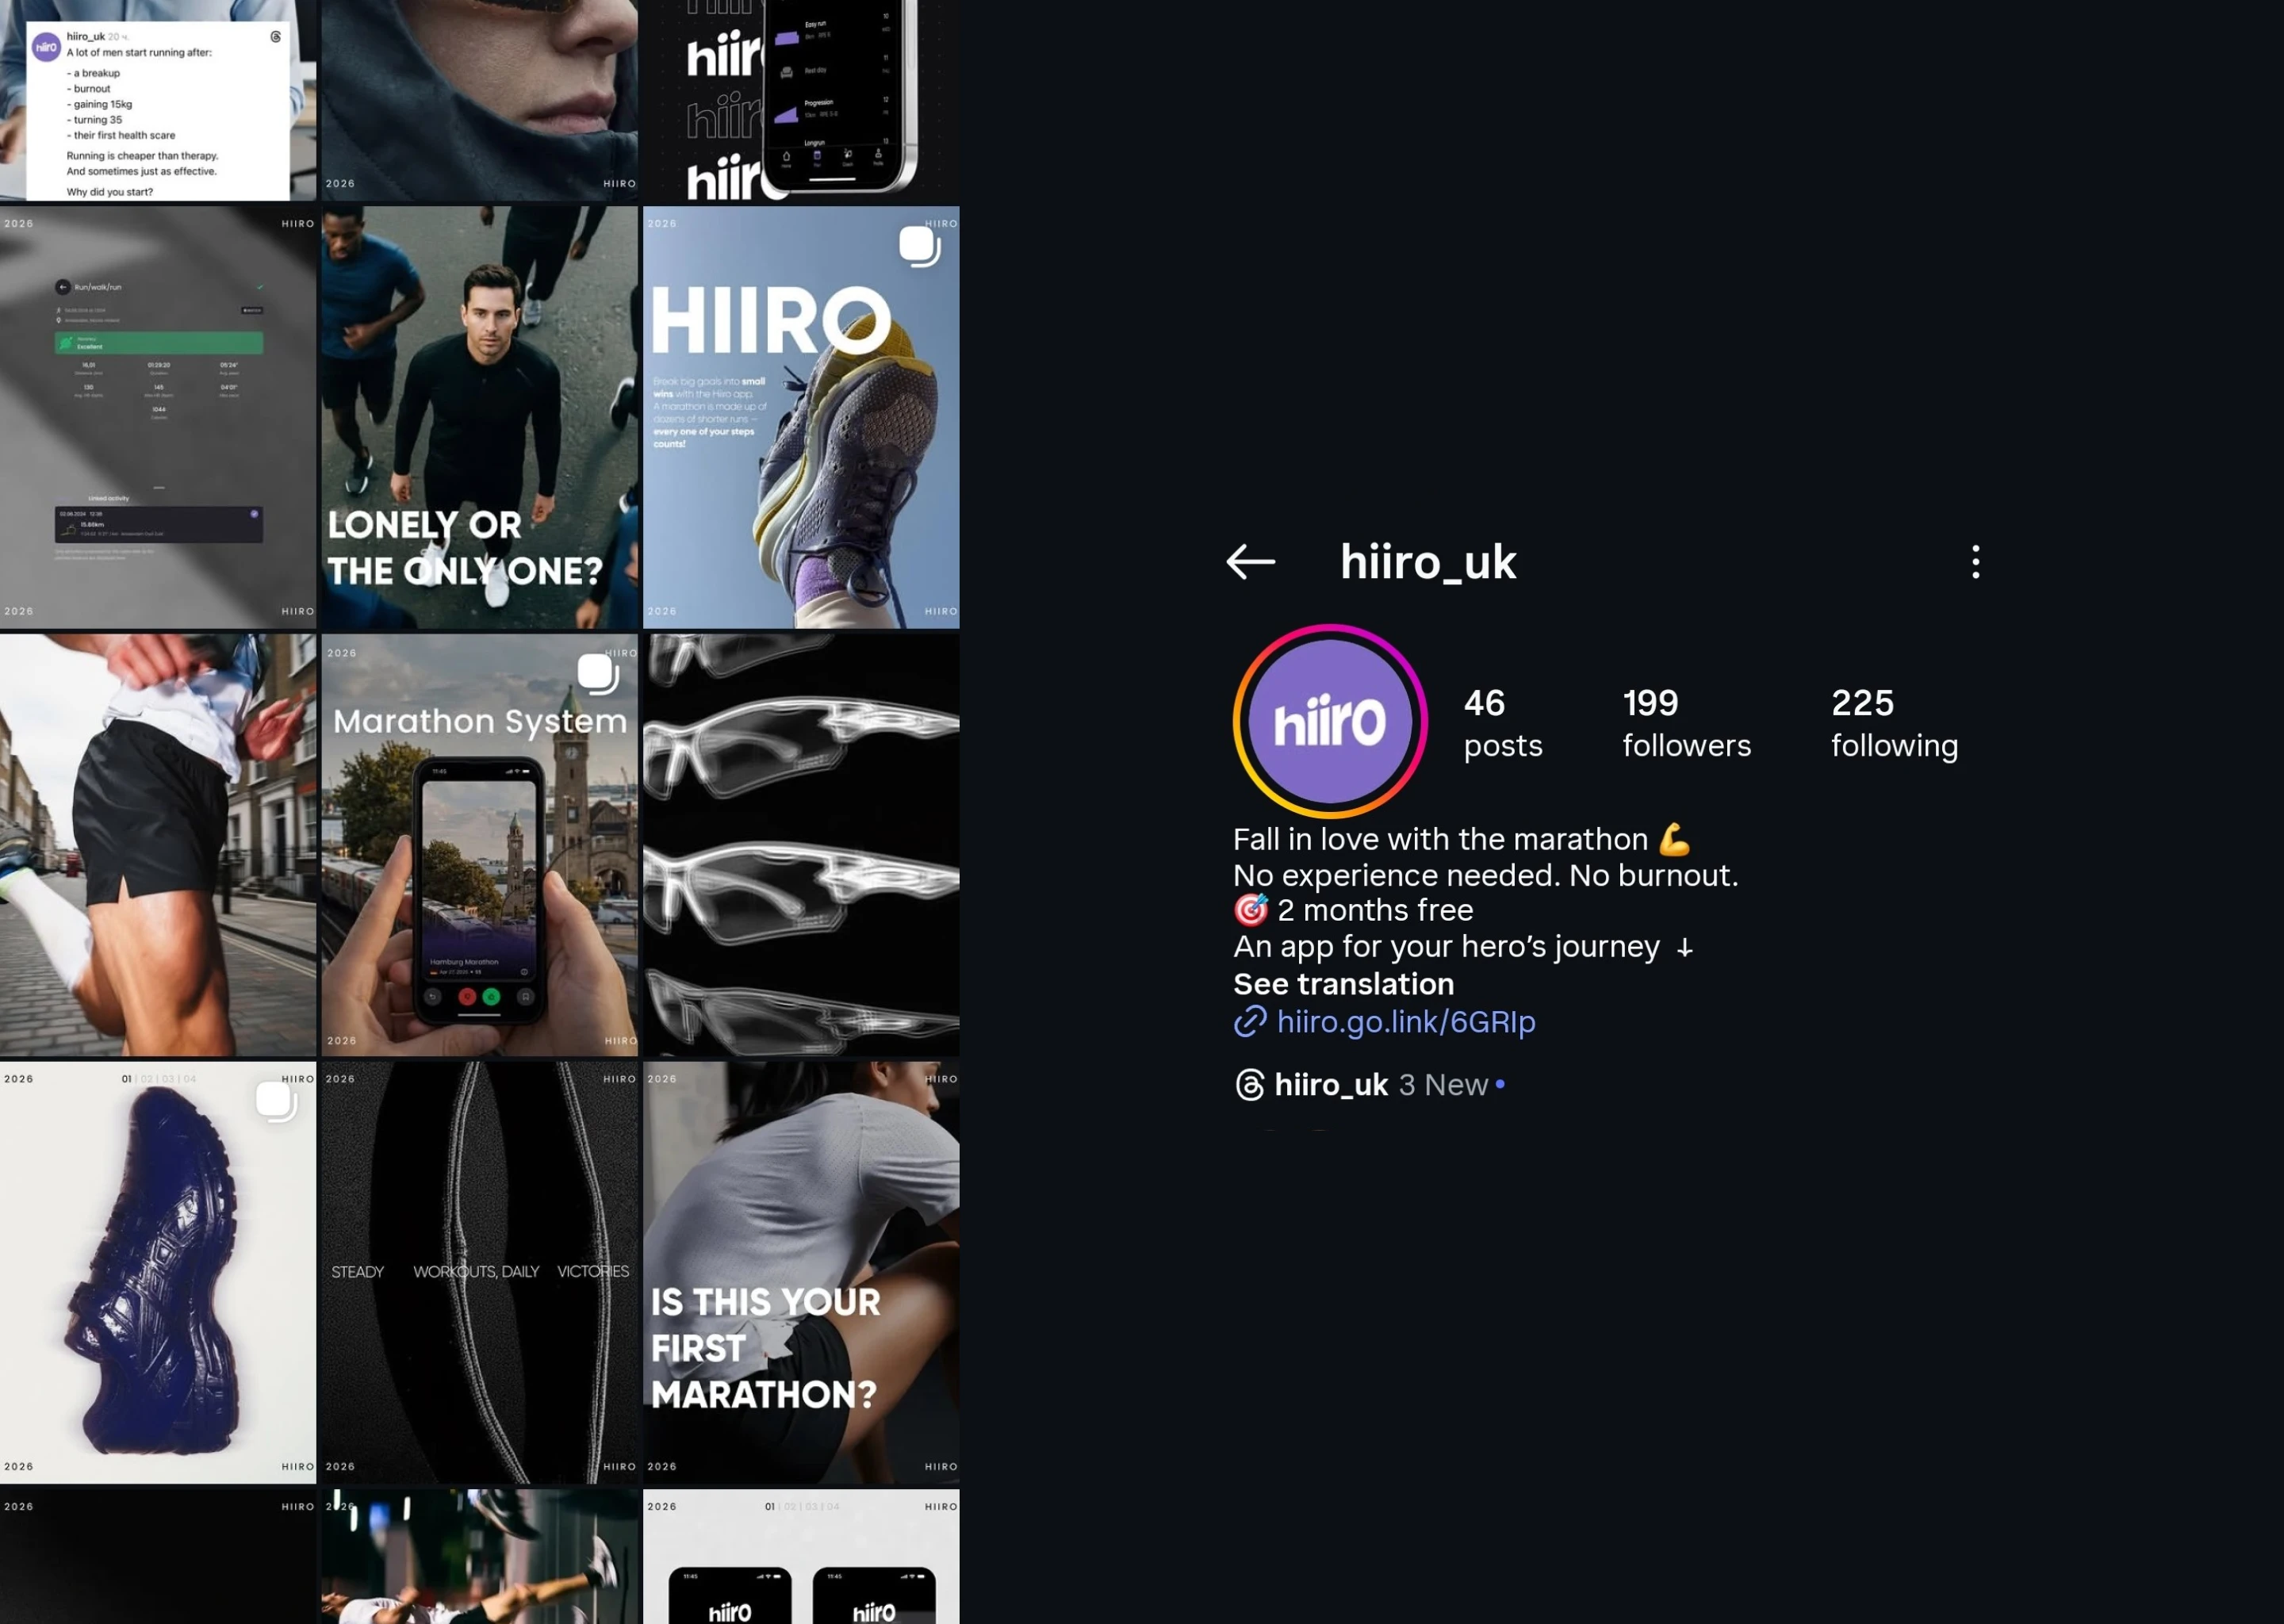This screenshot has width=2284, height=1624.
Task: Click 'Fall in love with the marathon' bio line
Action: (1462, 839)
